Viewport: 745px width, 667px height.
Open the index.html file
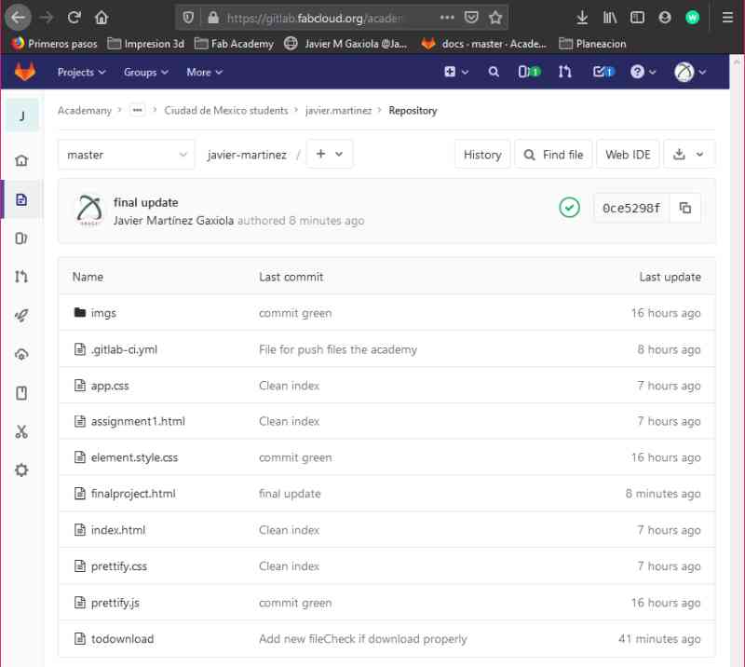[118, 530]
